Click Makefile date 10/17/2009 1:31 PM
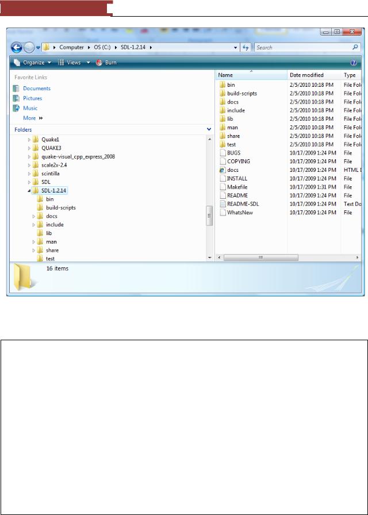 [x=313, y=187]
